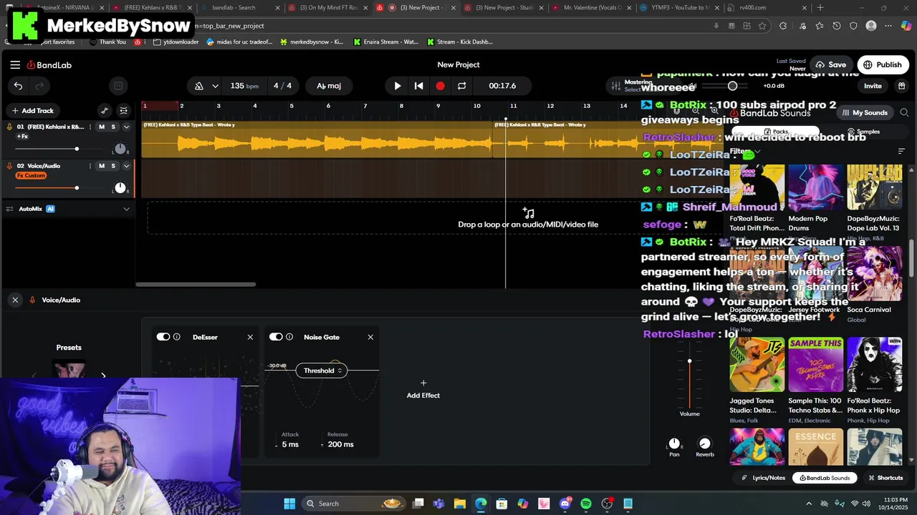
Task: Click Save project button
Action: pyautogui.click(x=831, y=64)
